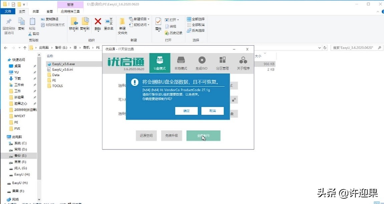The height and width of the screenshot is (204, 384).
Task: Open the 新建项目 dropdown menu
Action: [141, 19]
